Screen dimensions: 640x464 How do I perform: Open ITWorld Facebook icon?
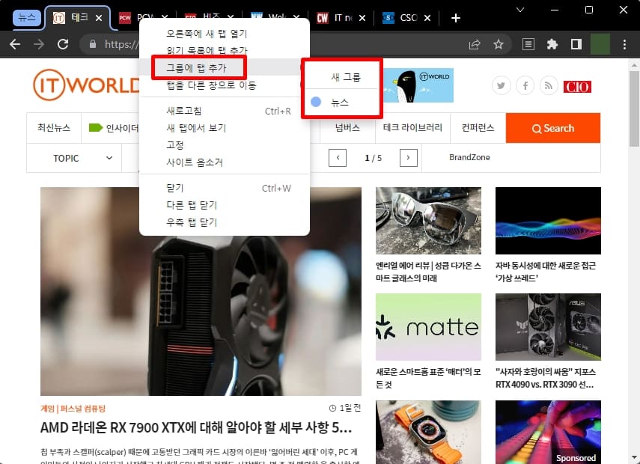(525, 86)
